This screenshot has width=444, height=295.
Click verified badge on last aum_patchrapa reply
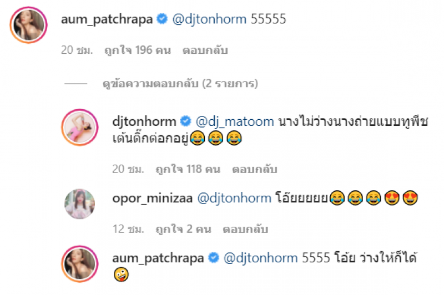tap(214, 258)
